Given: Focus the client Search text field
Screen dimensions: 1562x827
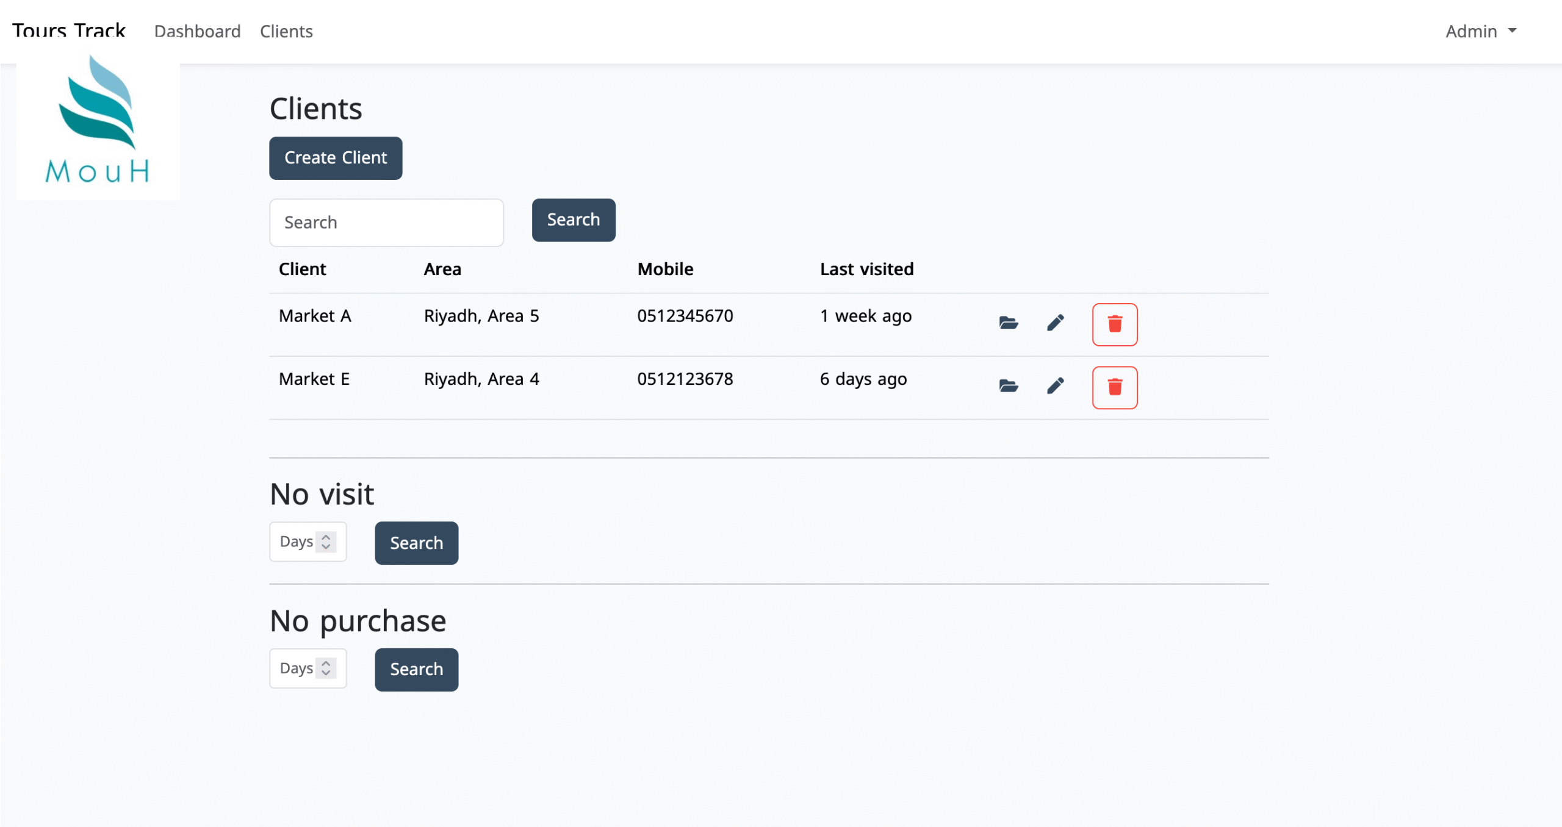Looking at the screenshot, I should tap(386, 223).
